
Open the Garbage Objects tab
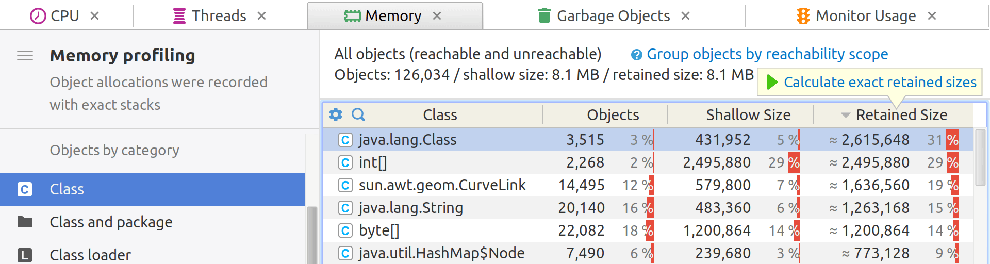point(604,16)
